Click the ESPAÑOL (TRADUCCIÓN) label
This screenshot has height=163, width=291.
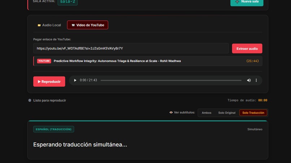point(53,129)
